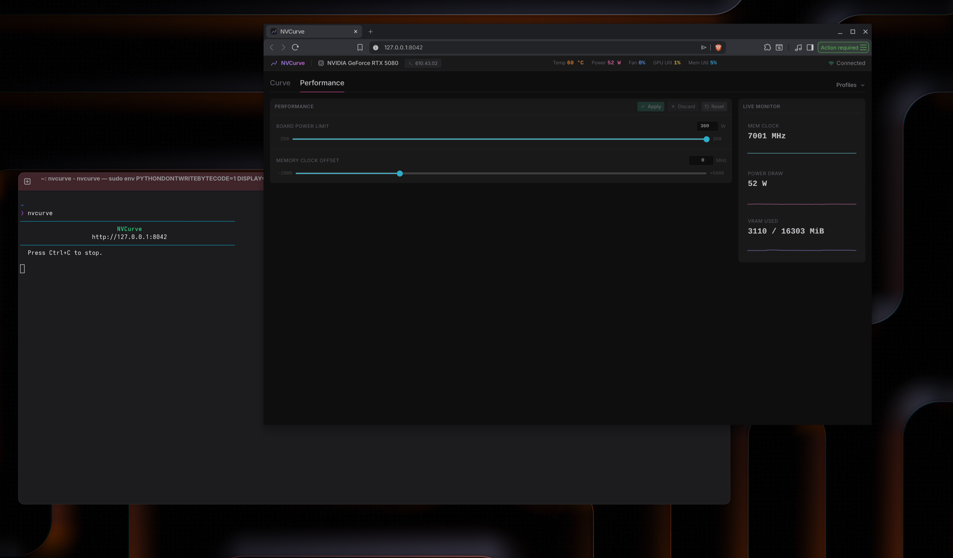Click the Mem Util 5% readout
953x558 pixels.
click(702, 63)
